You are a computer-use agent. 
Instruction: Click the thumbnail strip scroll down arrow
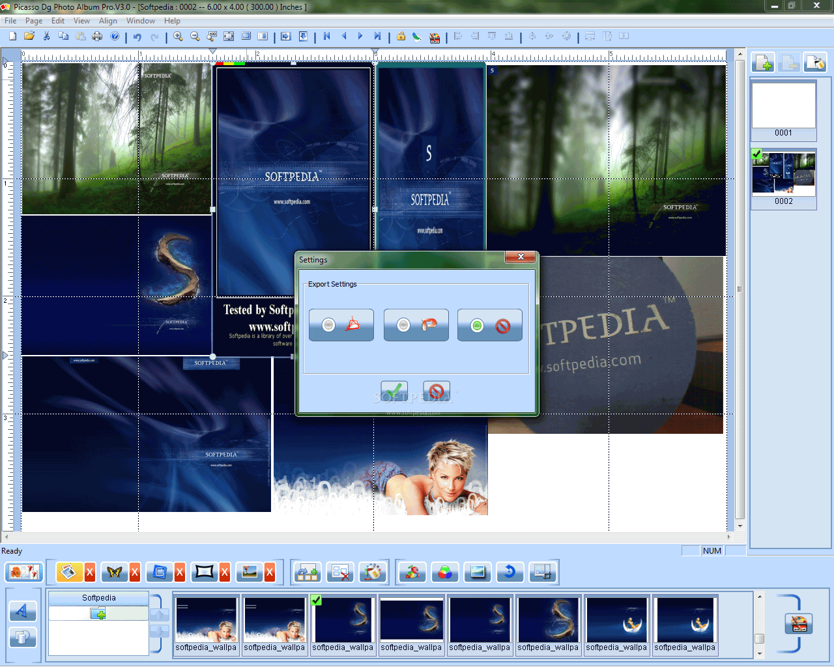tap(759, 653)
